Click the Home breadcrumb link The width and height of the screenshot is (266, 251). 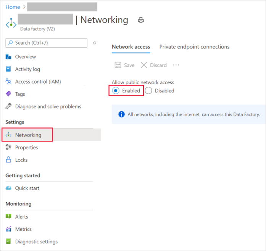click(13, 7)
